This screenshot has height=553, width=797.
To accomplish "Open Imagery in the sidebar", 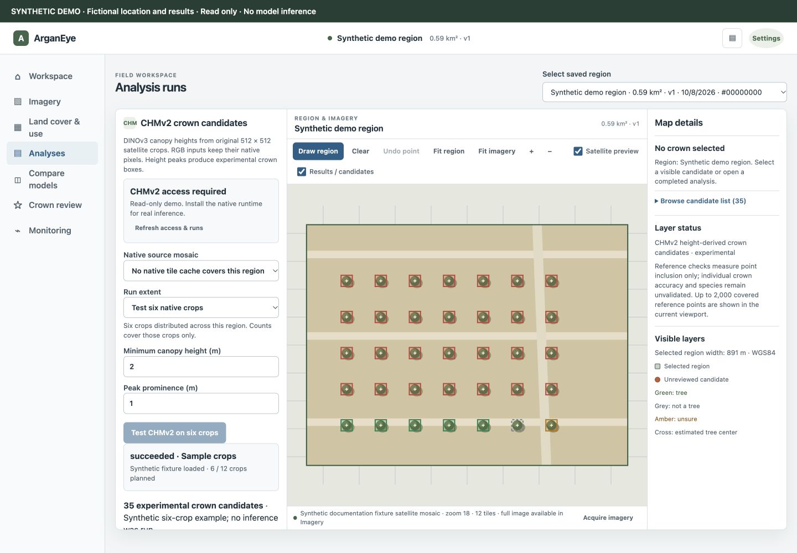I will pos(52,102).
